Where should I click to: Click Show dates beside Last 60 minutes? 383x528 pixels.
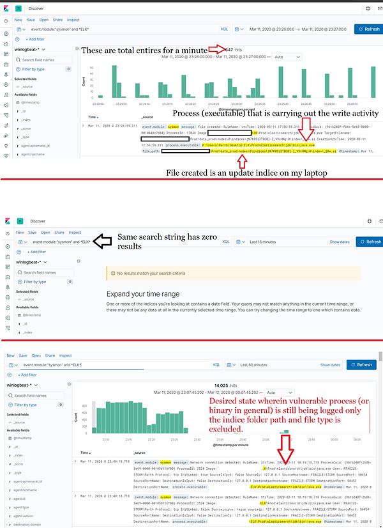pos(330,365)
